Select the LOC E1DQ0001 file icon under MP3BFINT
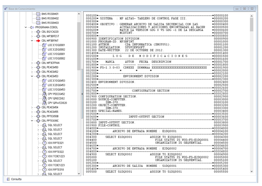Viewport: 262px width, 186px height. tap(44, 45)
